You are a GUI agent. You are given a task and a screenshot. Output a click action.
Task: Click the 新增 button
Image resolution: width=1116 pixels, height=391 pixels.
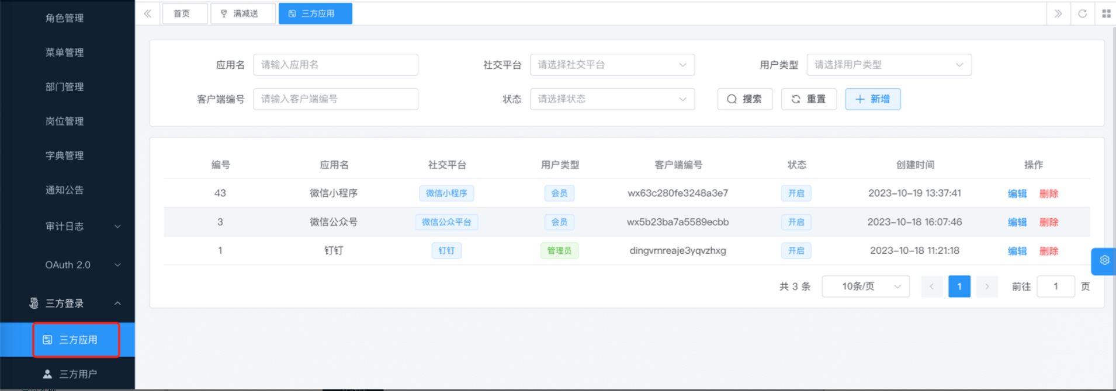(872, 99)
